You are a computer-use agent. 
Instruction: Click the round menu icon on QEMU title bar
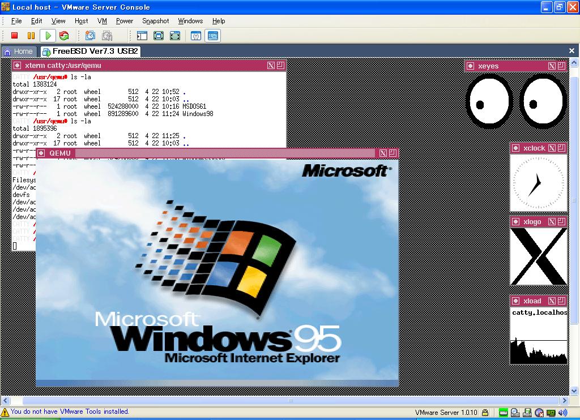(x=41, y=153)
